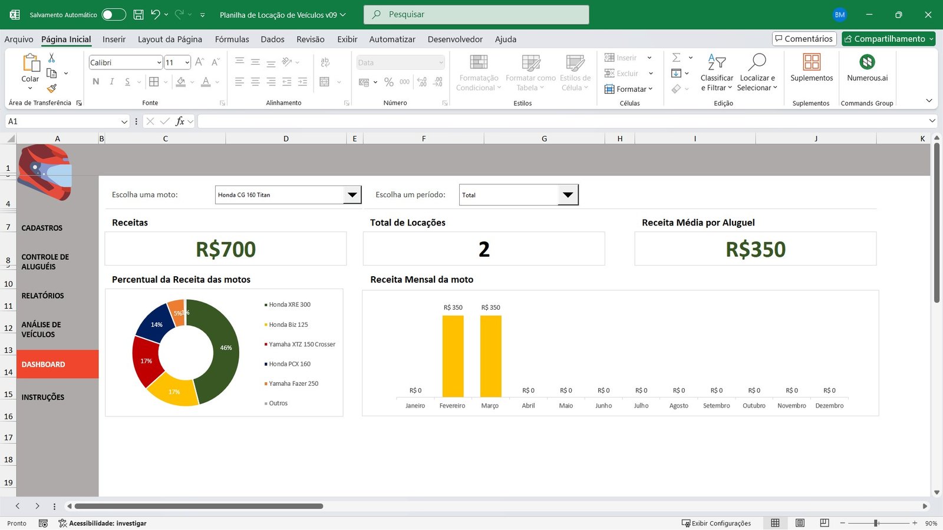Image resolution: width=943 pixels, height=530 pixels.
Task: Open the font name Calibri dropdown
Action: [x=159, y=62]
